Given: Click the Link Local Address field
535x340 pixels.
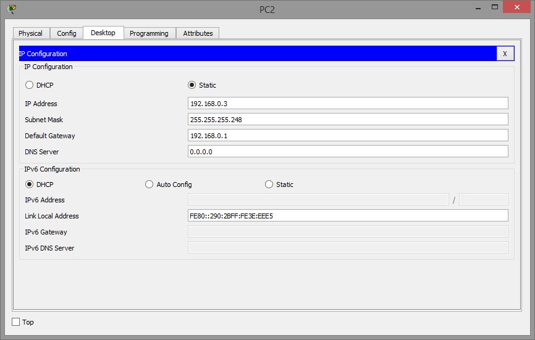Looking at the screenshot, I should click(x=348, y=215).
